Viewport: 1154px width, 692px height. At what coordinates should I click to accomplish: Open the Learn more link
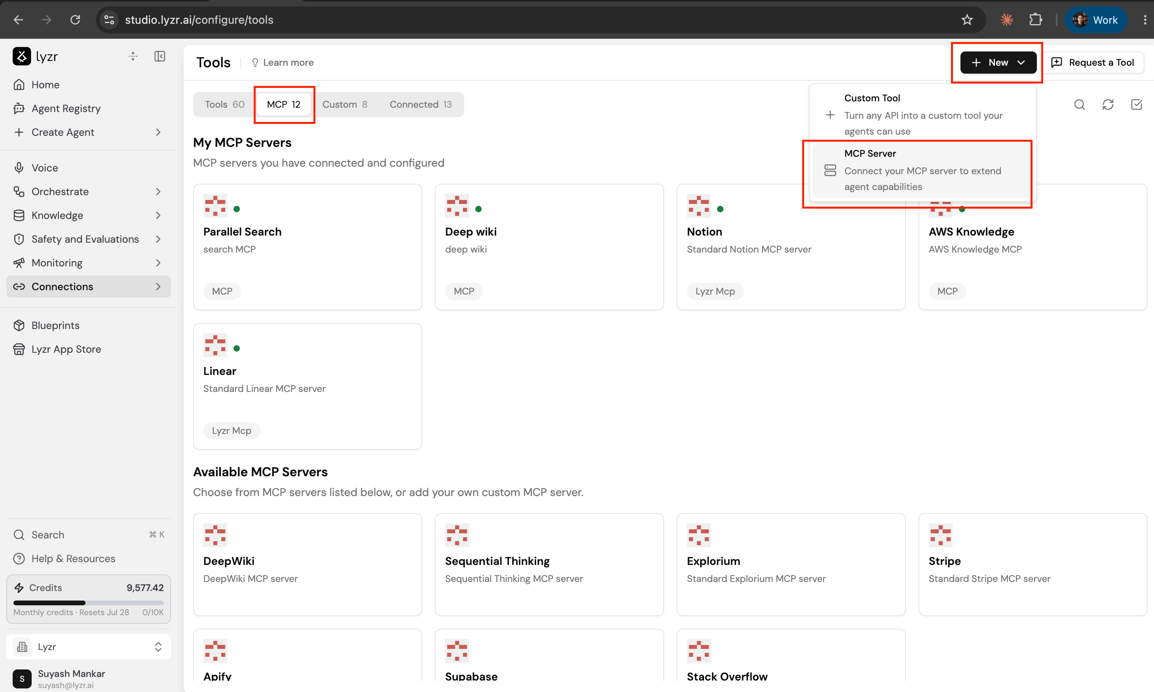pos(283,63)
